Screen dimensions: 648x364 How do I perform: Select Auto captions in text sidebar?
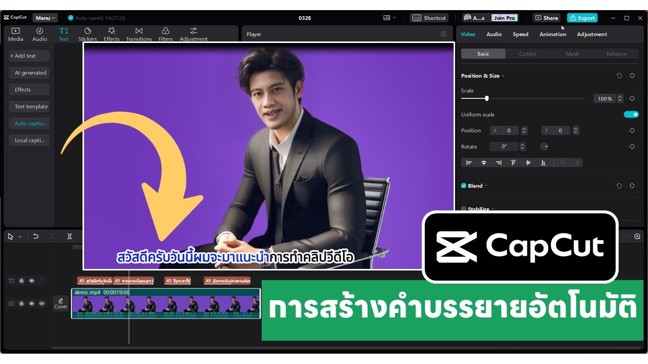pyautogui.click(x=29, y=123)
